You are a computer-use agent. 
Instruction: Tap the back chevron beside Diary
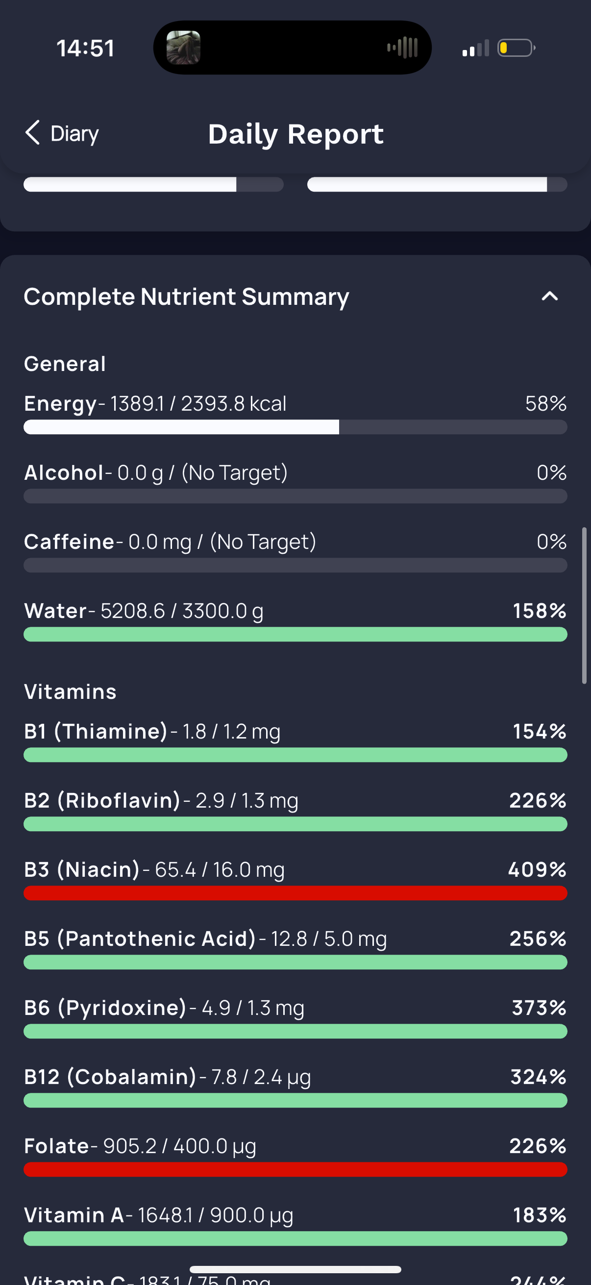(32, 133)
